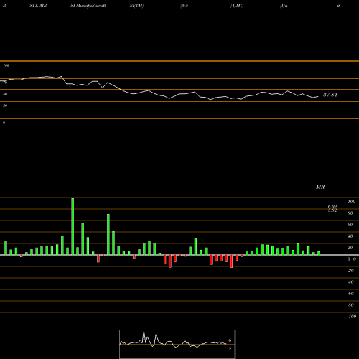Click the 20 label on MR axis
This screenshot has width=359, height=359.
pyautogui.click(x=350, y=248)
